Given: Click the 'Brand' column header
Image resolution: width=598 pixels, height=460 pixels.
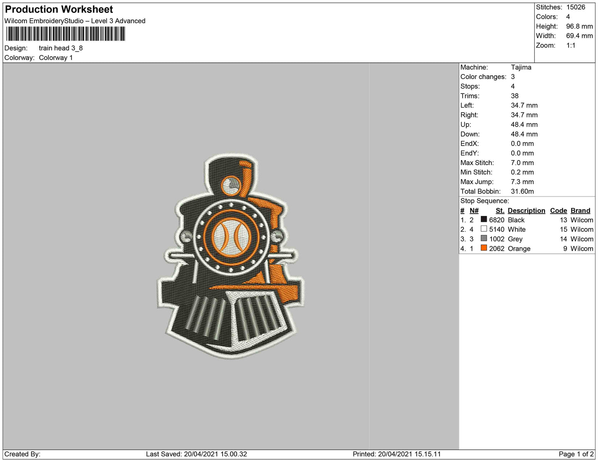Looking at the screenshot, I should 580,210.
